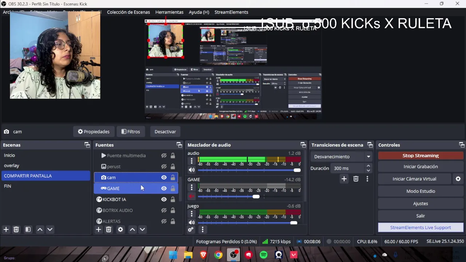Open options dots for juego channel
This screenshot has width=466, height=262.
pos(191,214)
